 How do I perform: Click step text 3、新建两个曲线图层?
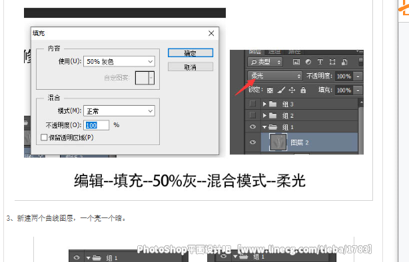tap(66, 218)
